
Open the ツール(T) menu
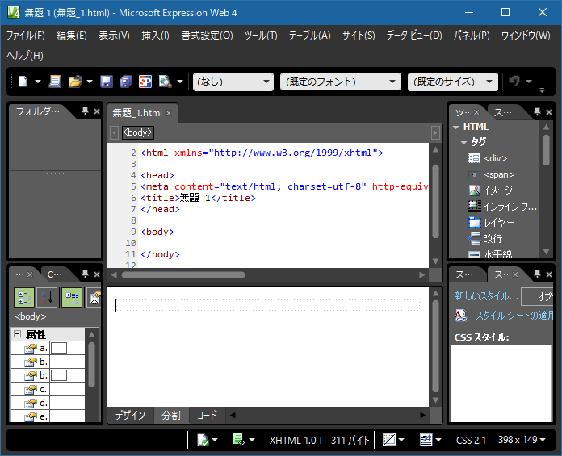coord(261,36)
